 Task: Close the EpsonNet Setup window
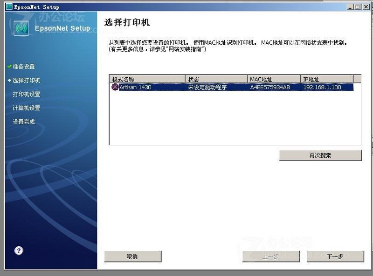coord(366,7)
